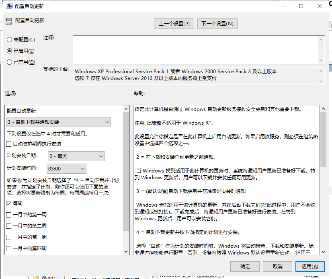332x279 pixels.
Task: Click the 下一个设置 button
Action: click(x=217, y=23)
